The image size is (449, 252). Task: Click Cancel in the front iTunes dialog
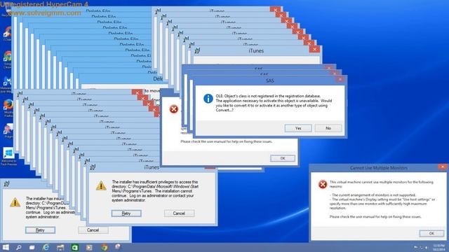tap(179, 213)
